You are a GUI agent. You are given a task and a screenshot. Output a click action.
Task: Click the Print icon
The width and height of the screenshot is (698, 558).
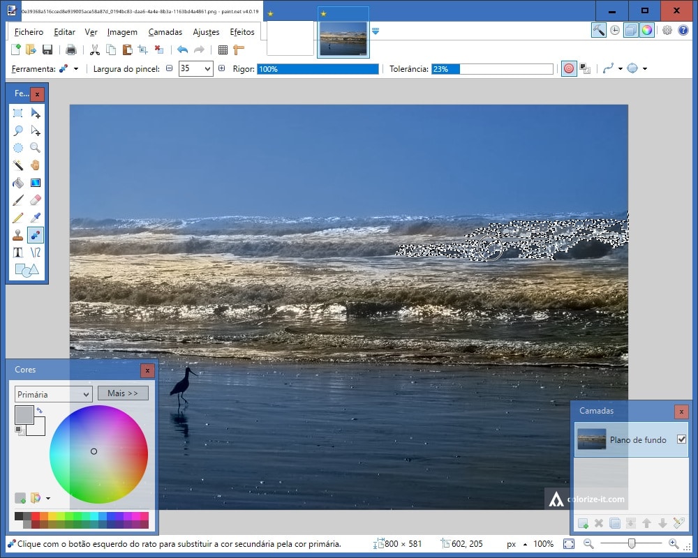coord(70,50)
